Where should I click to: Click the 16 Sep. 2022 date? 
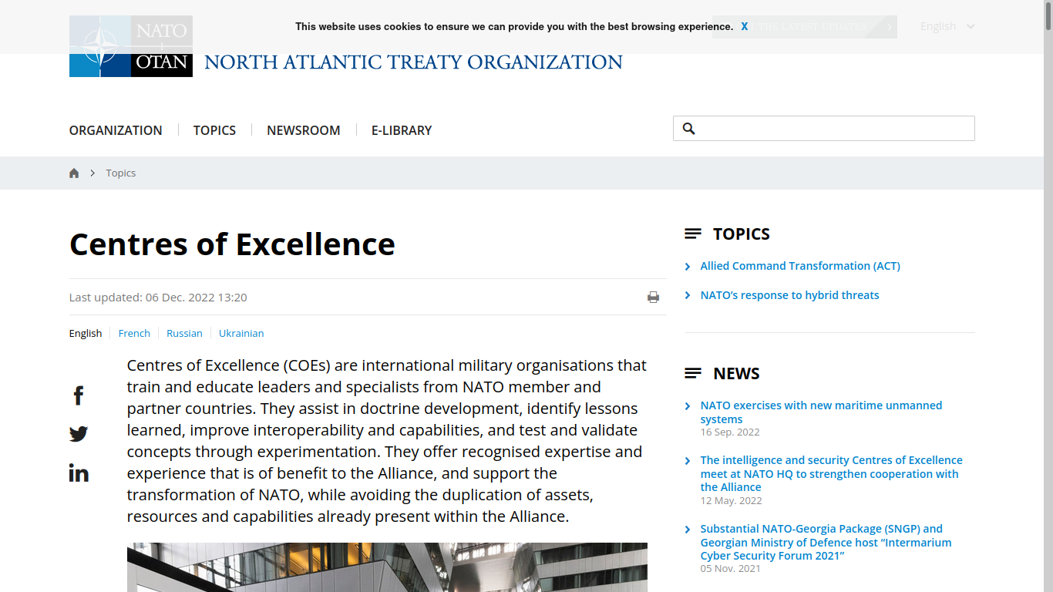730,432
